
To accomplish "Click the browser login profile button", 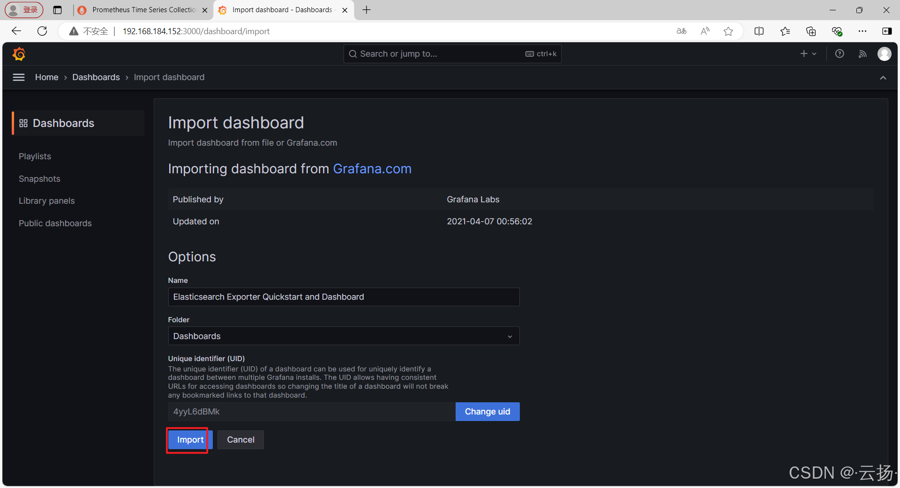I will pos(24,10).
